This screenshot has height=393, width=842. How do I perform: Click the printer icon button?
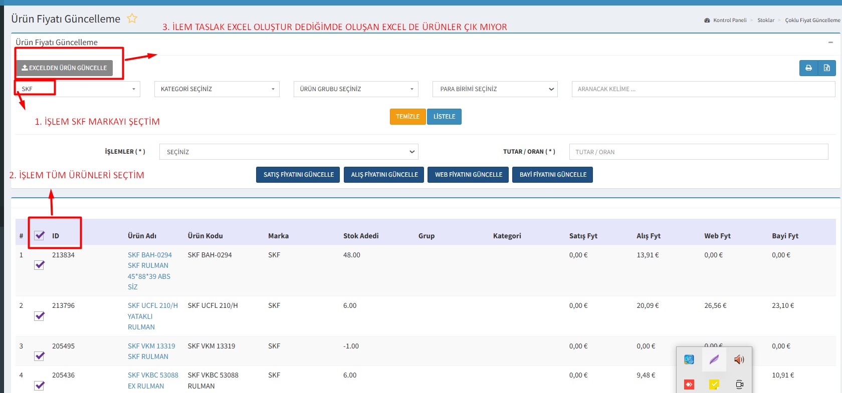pyautogui.click(x=808, y=68)
